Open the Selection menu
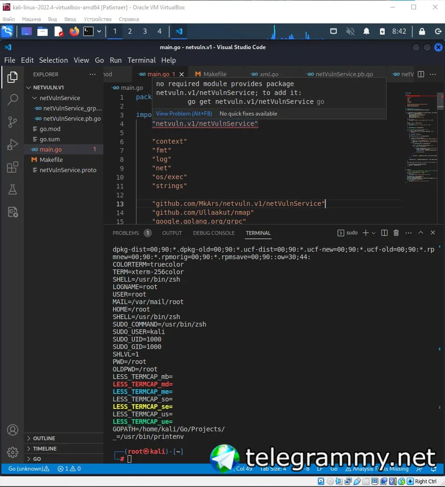Image resolution: width=445 pixels, height=487 pixels. (53, 60)
